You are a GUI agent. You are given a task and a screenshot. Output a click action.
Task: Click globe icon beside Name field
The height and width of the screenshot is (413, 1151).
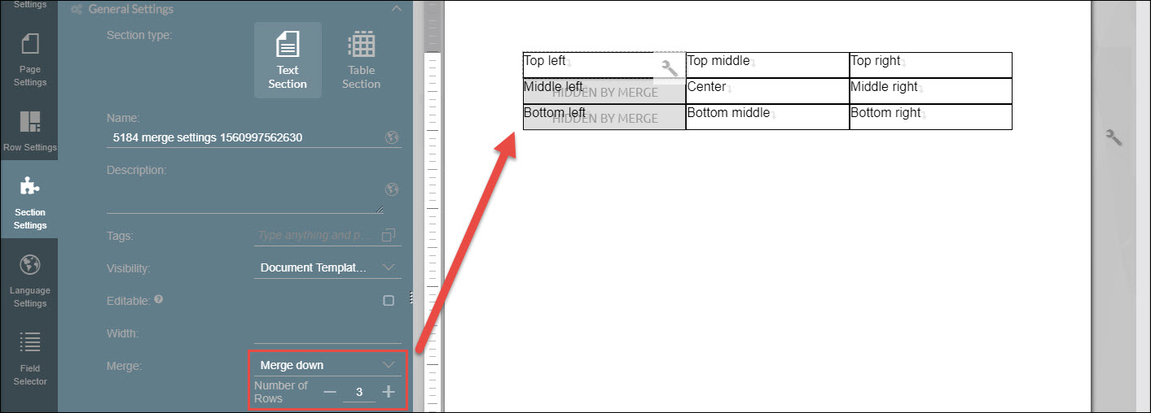click(392, 137)
